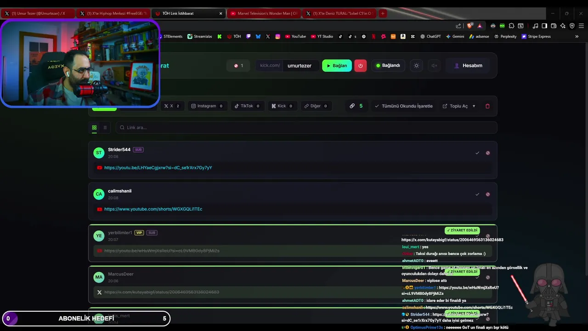Click the link count chain icon showing 5
This screenshot has height=331, width=588.
click(356, 106)
